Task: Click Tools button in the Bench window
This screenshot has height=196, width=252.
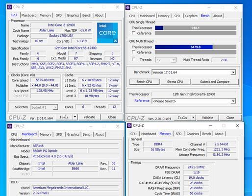Action: [x=182, y=118]
